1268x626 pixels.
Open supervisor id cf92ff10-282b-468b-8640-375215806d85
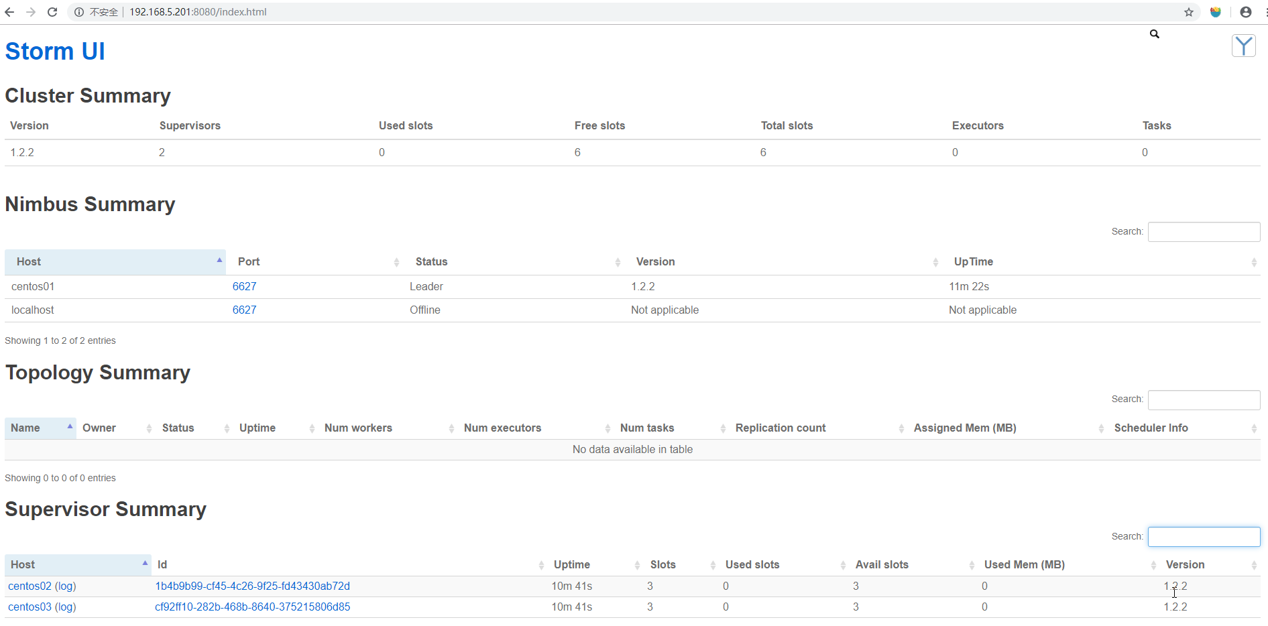coord(253,607)
